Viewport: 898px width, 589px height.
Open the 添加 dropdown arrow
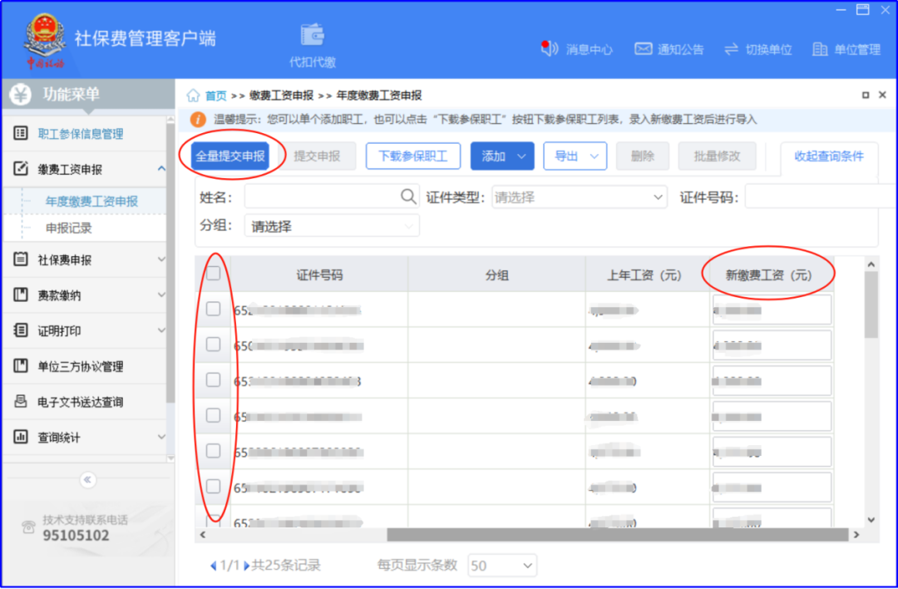click(521, 156)
